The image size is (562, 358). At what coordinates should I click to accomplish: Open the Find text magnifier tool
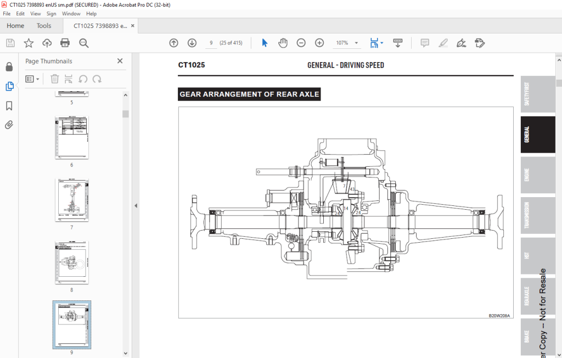84,43
